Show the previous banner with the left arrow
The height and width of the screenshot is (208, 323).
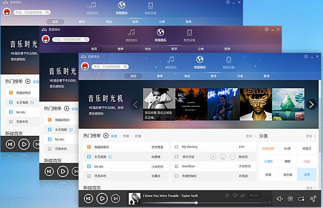tap(136, 104)
